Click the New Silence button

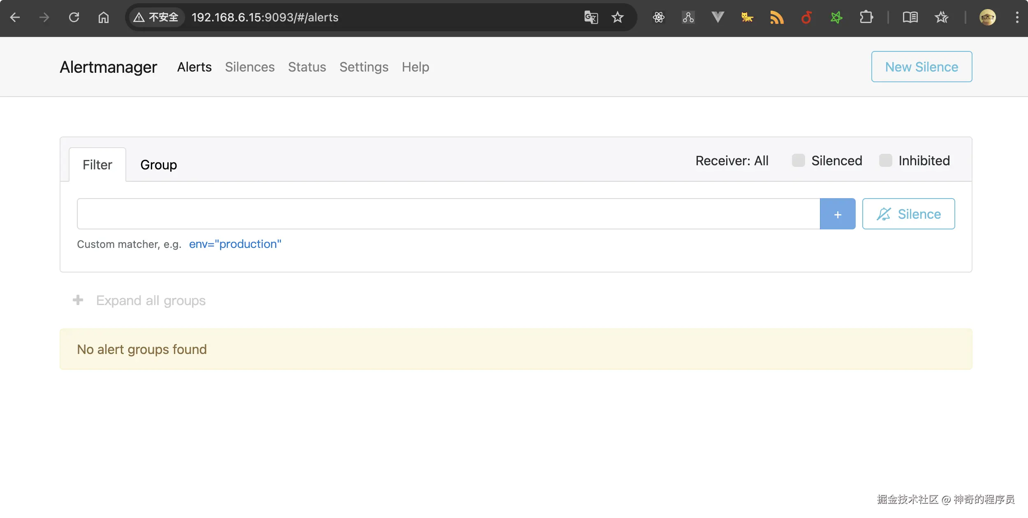[x=921, y=67]
